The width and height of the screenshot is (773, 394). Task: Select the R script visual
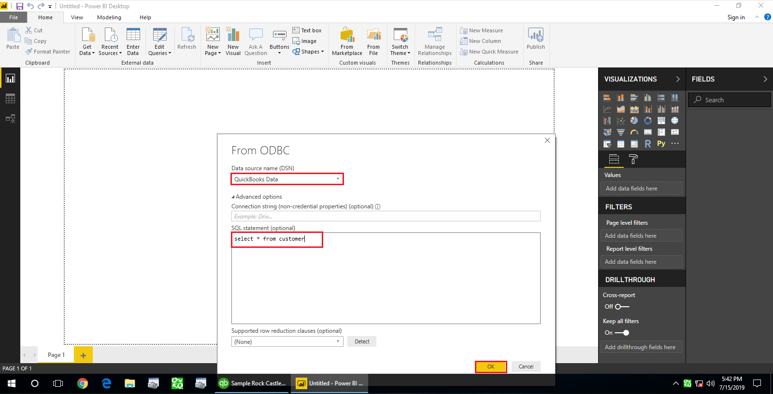coord(648,144)
